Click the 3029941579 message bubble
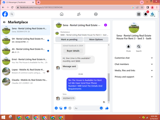This screenshot has width=160, height=120. pyautogui.click(x=68, y=98)
